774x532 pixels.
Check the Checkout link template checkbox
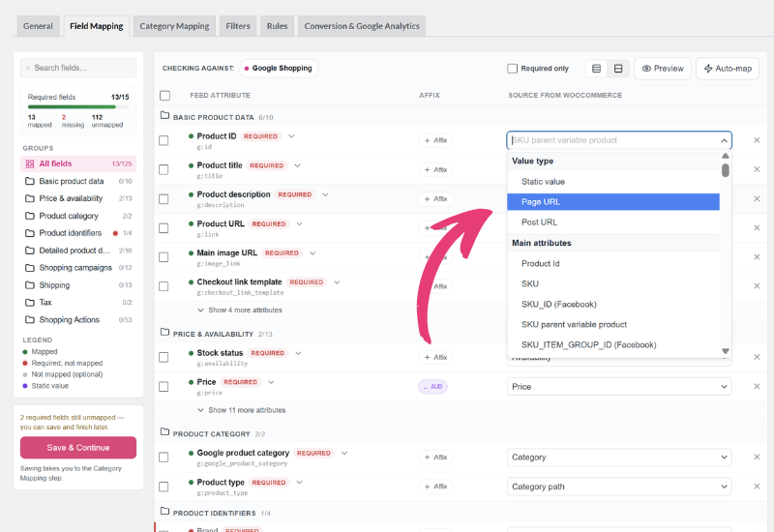click(x=164, y=286)
